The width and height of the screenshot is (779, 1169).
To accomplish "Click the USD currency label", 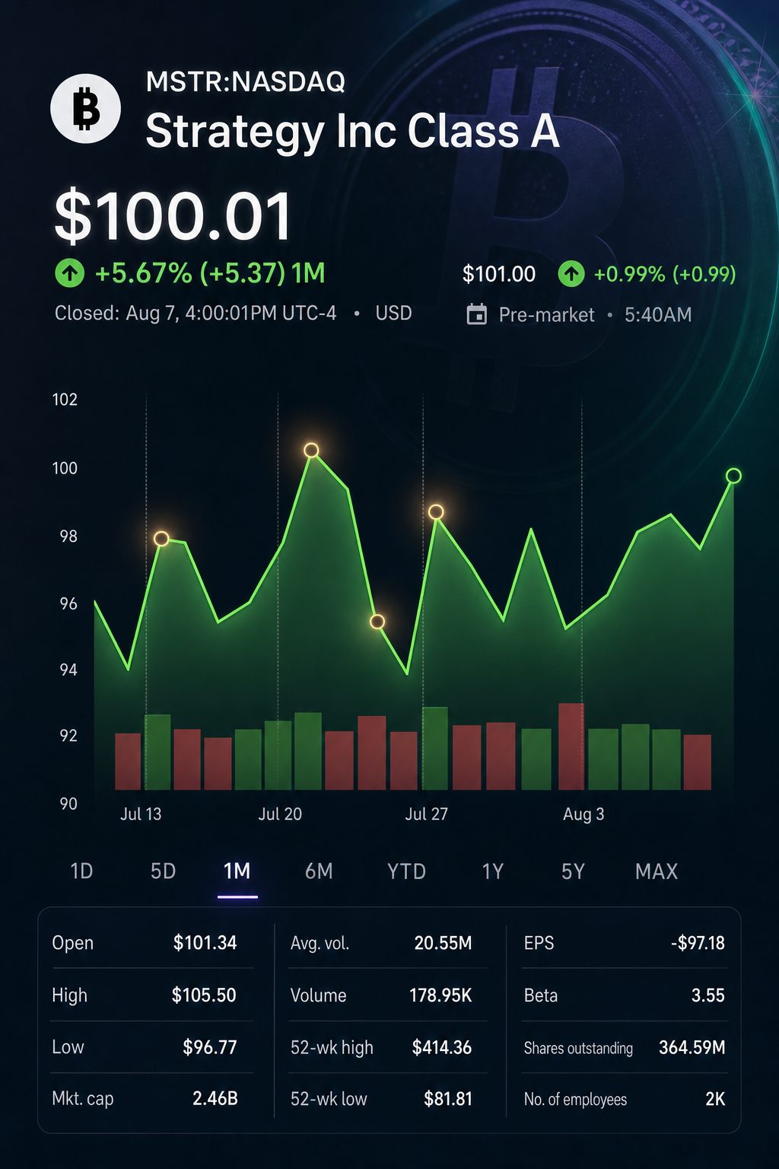I will [x=393, y=314].
